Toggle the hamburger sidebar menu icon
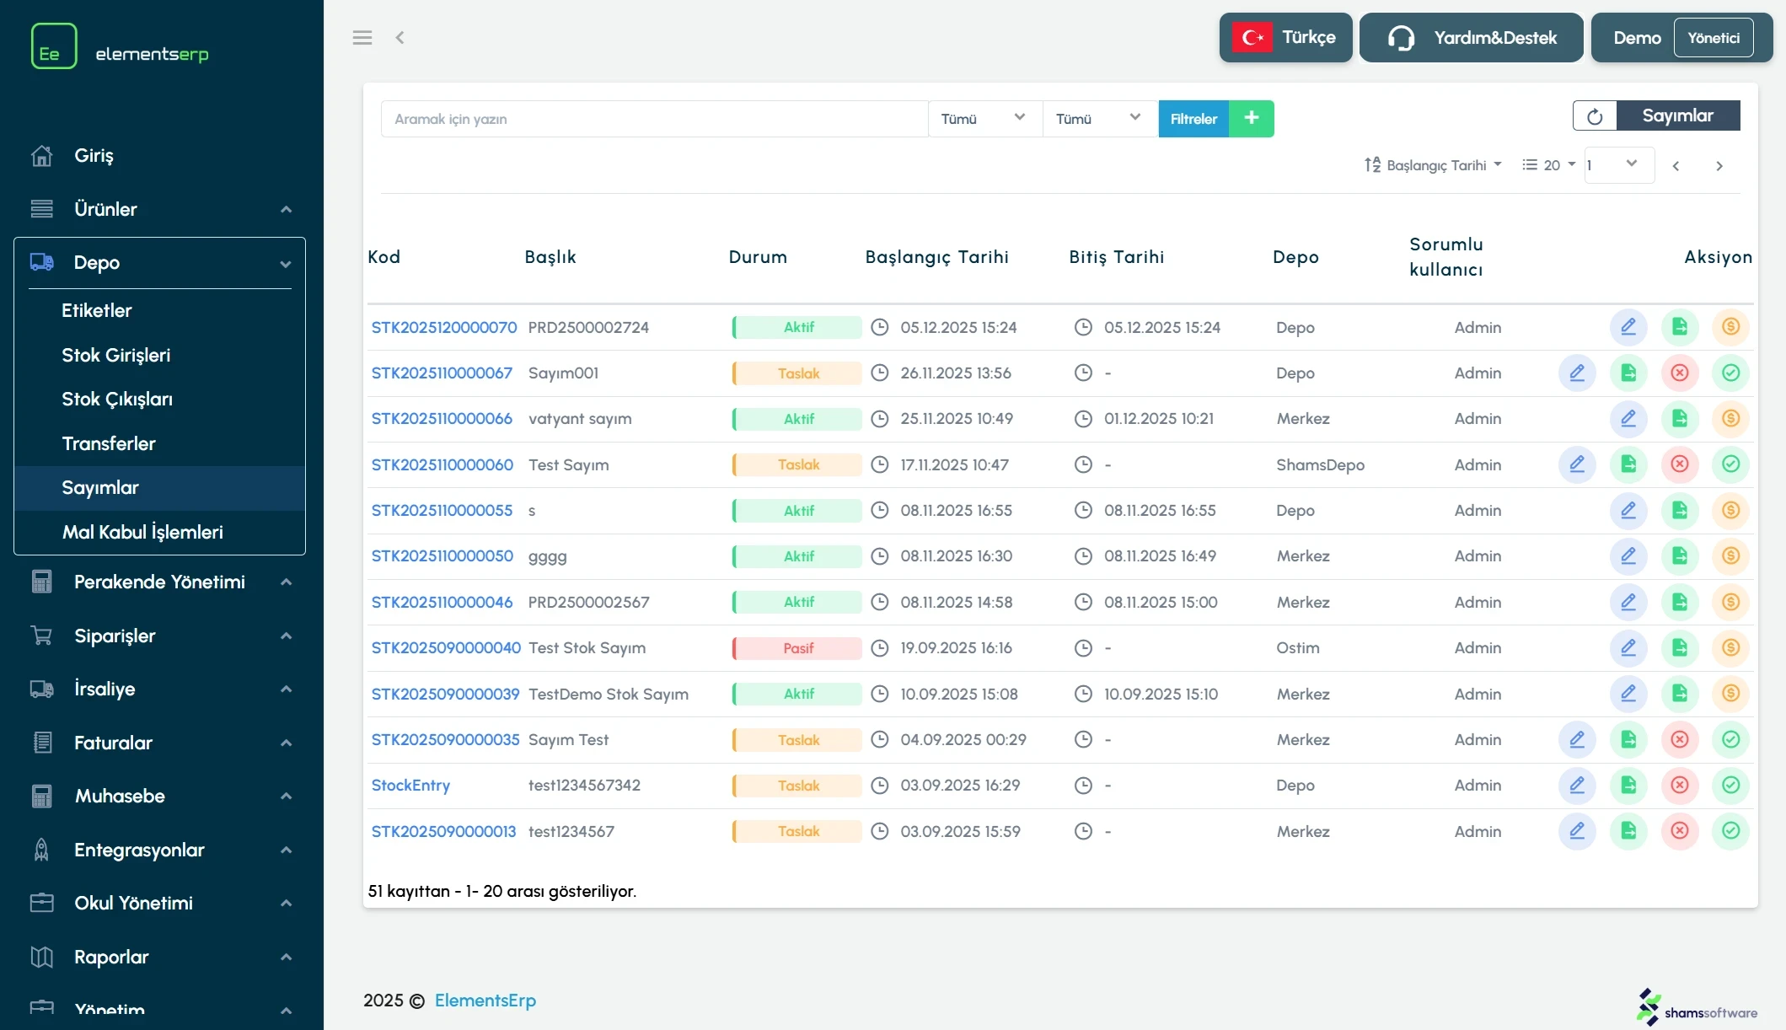The image size is (1786, 1030). pos(362,37)
